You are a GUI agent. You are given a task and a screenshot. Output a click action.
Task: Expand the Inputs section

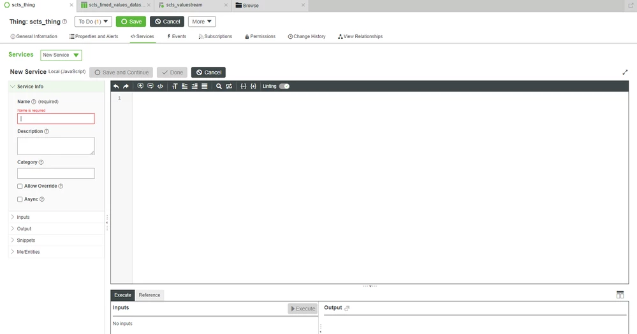click(x=57, y=218)
